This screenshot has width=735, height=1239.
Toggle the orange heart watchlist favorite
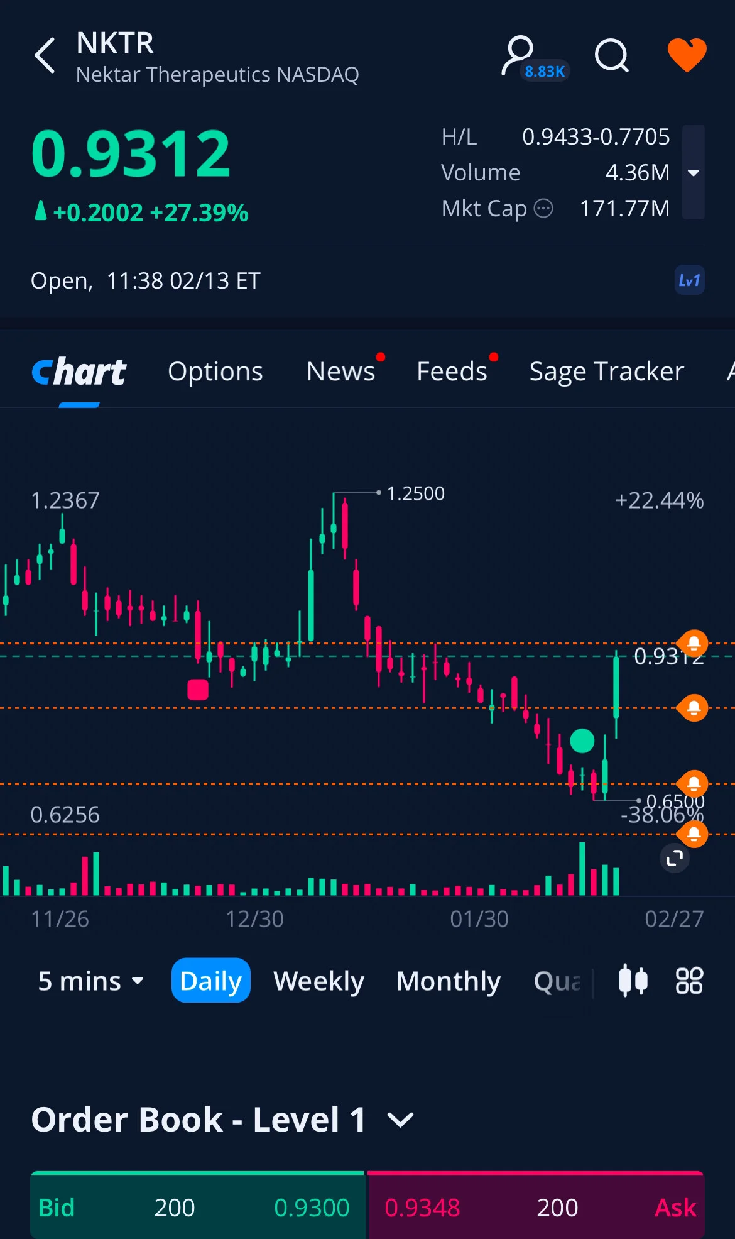click(687, 55)
